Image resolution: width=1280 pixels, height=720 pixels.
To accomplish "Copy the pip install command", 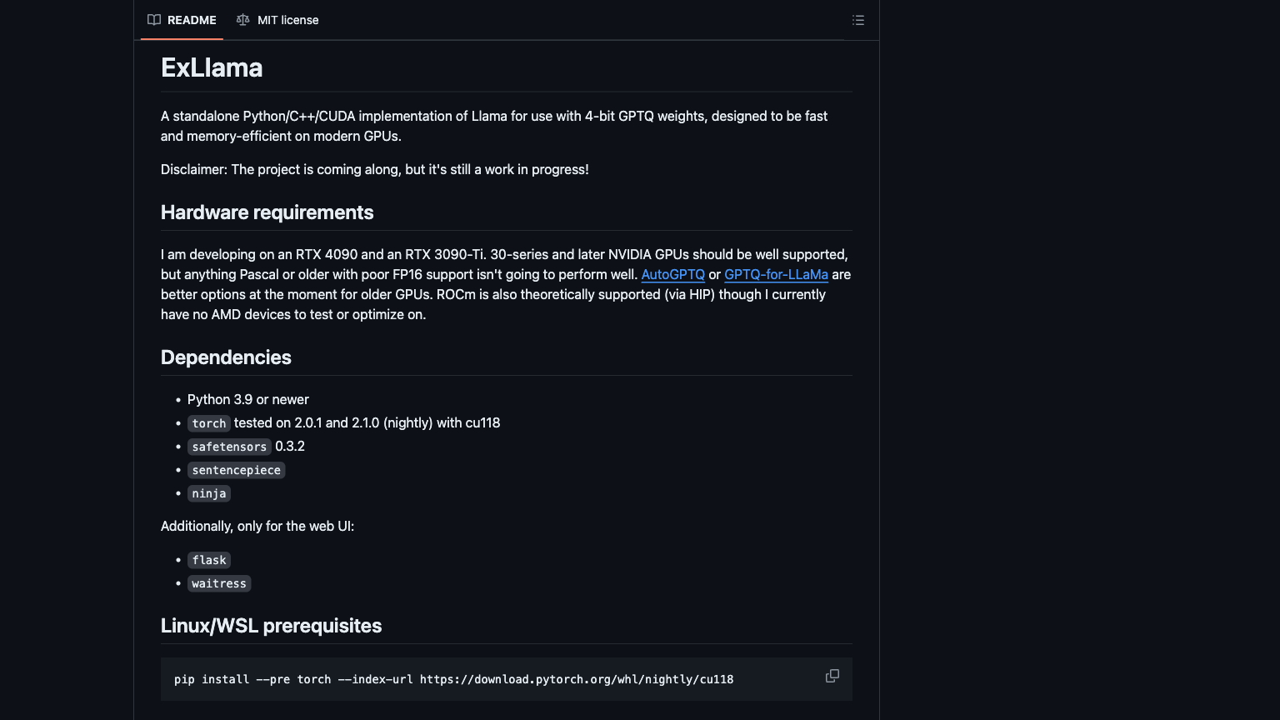I will (x=832, y=676).
